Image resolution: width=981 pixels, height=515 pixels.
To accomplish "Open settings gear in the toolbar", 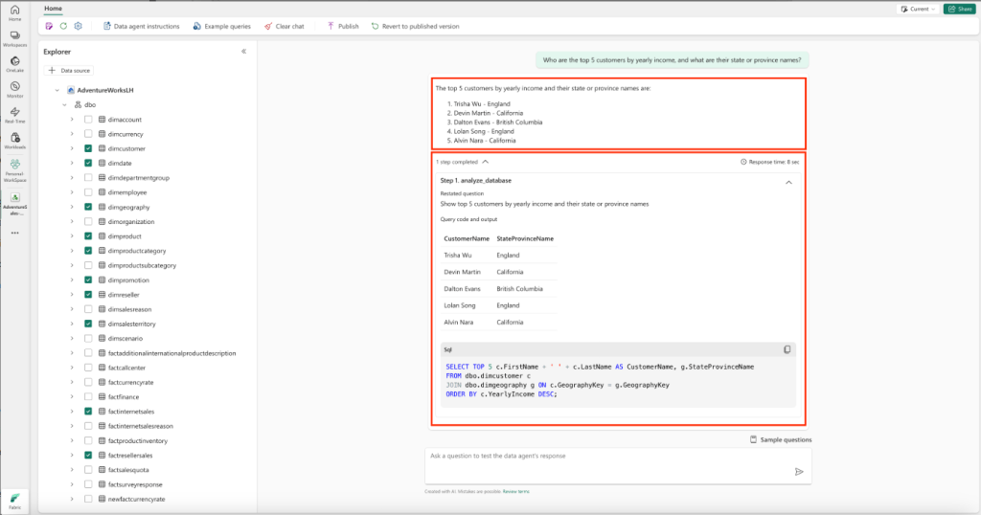I will (79, 26).
